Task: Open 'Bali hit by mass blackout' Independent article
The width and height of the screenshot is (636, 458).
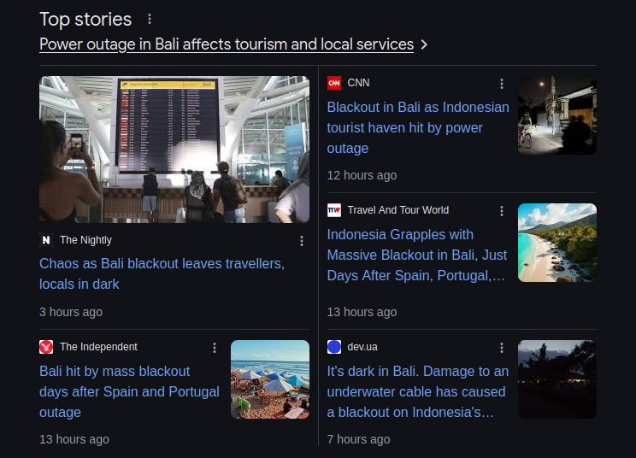Action: tap(129, 391)
